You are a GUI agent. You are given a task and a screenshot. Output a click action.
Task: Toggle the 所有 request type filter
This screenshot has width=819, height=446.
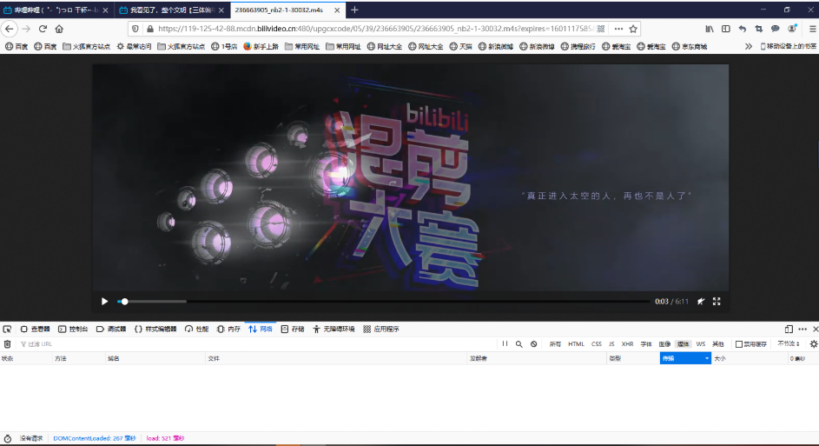point(555,344)
